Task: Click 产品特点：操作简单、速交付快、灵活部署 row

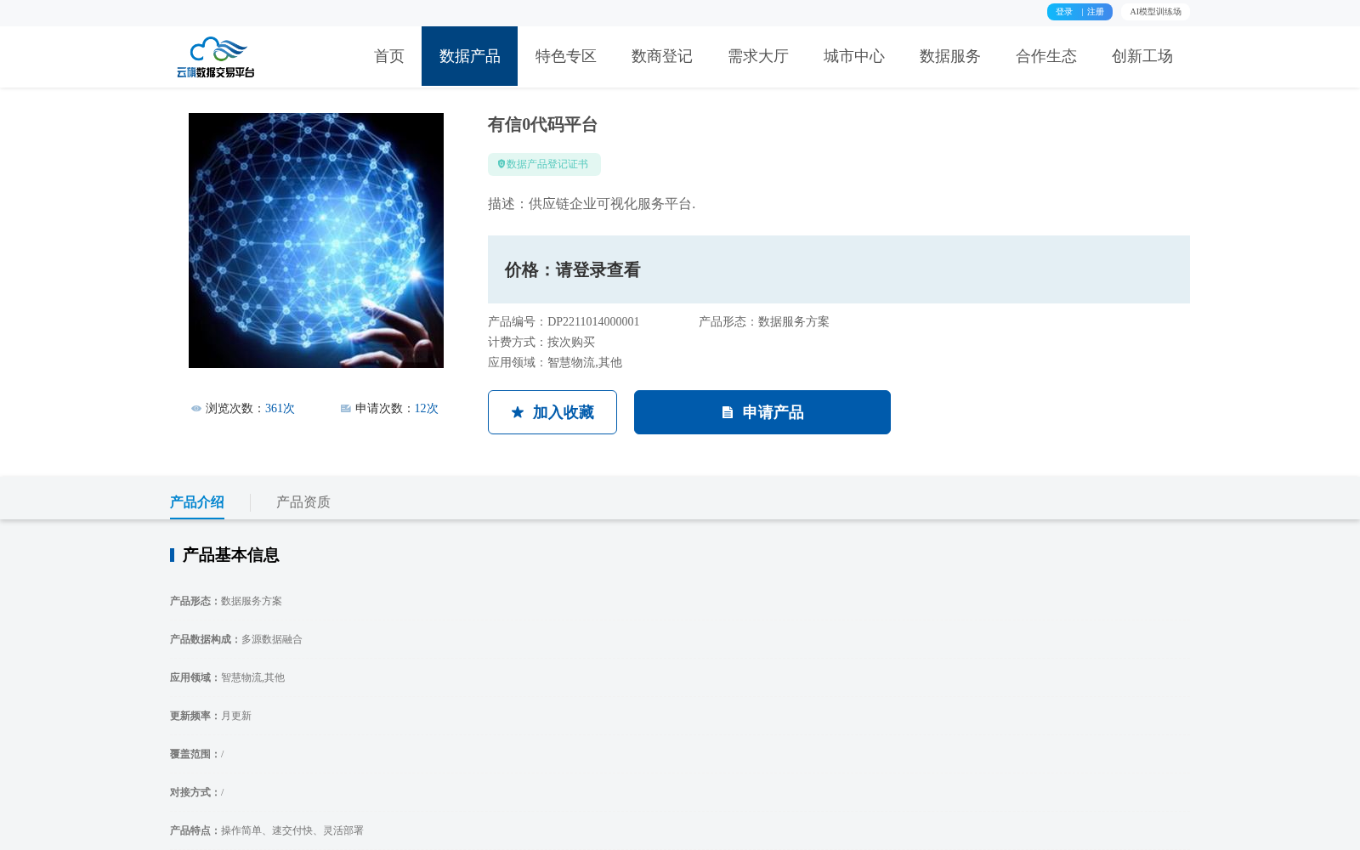Action: (x=267, y=830)
